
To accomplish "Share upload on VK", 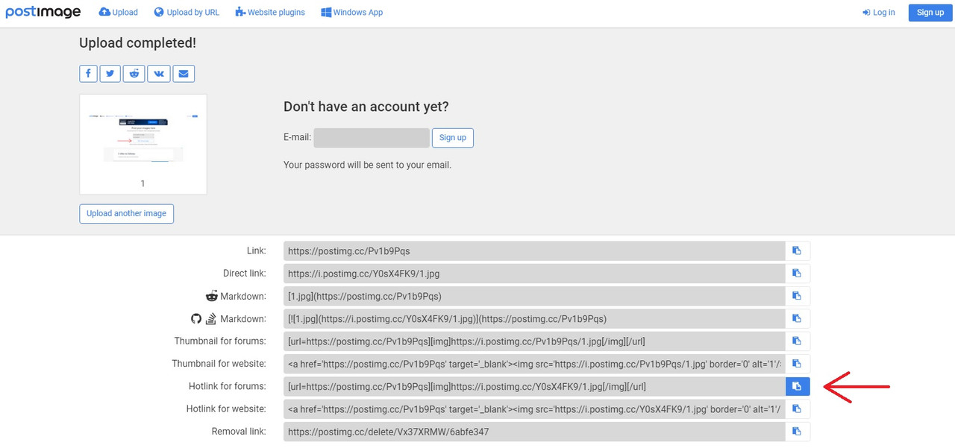I will (x=159, y=73).
